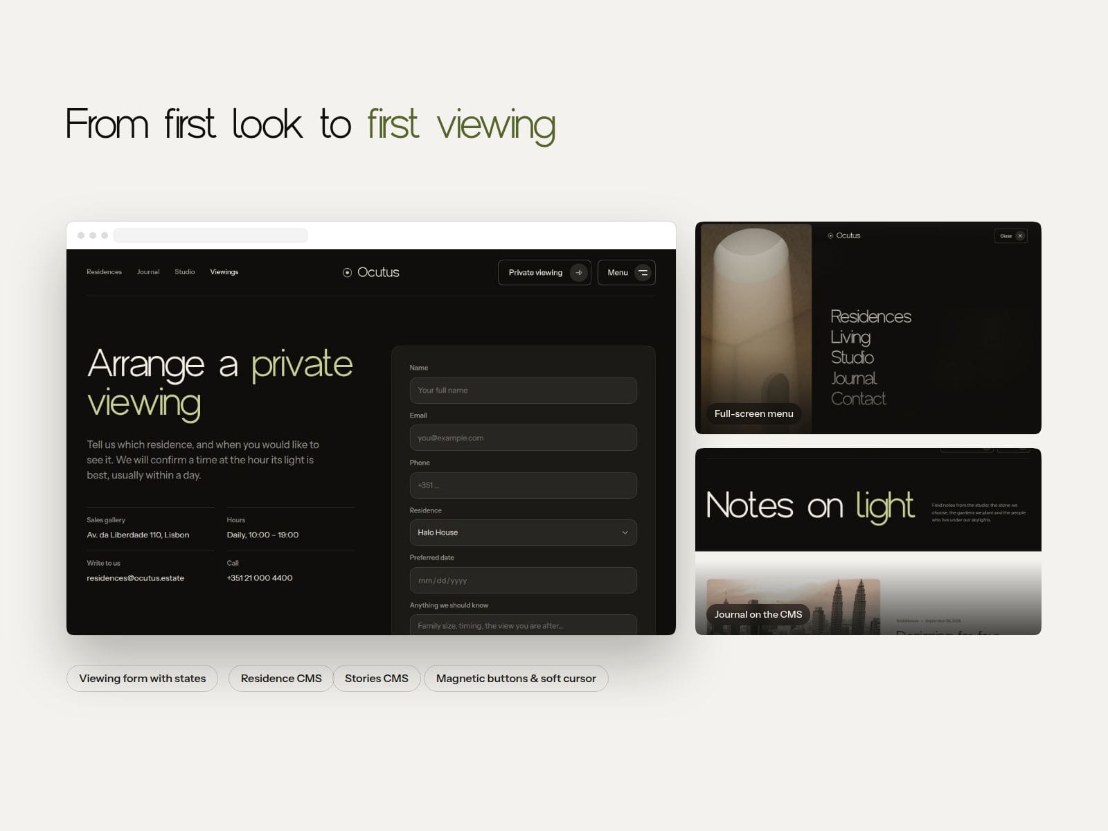This screenshot has width=1108, height=831.
Task: Click the Full-screen menu label badge
Action: pos(753,413)
